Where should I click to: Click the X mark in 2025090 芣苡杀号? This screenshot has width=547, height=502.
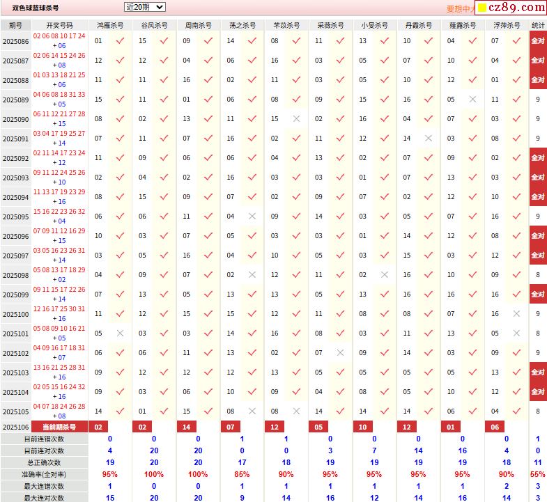[x=296, y=119]
